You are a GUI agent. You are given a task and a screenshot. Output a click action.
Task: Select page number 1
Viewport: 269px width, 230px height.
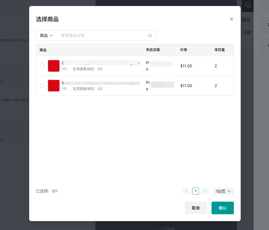pyautogui.click(x=196, y=191)
